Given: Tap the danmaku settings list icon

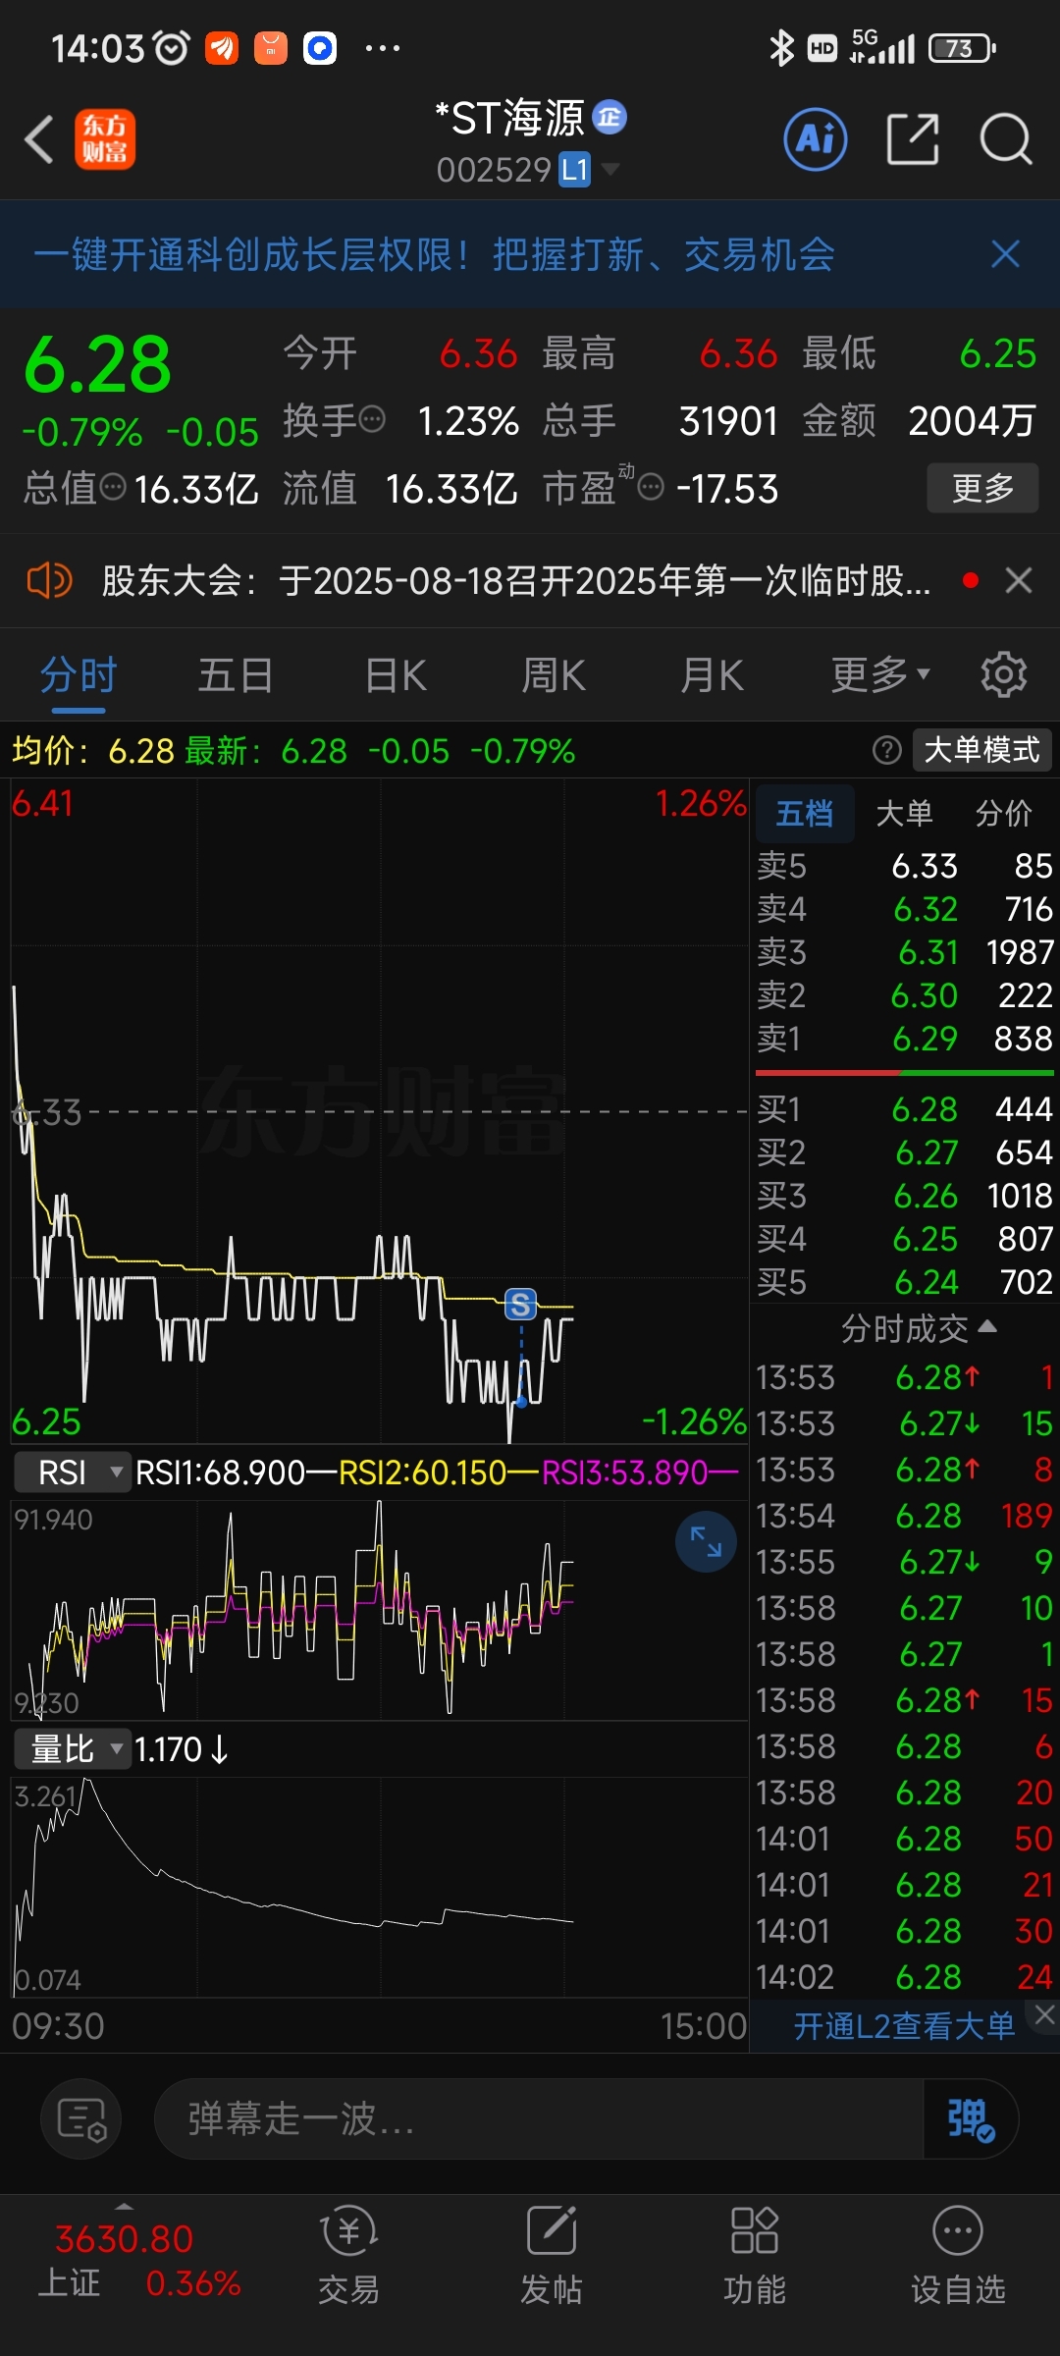Looking at the screenshot, I should [81, 2118].
